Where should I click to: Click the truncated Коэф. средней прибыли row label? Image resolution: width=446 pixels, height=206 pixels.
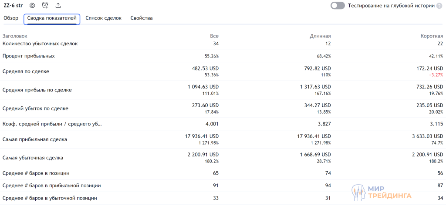coord(52,124)
